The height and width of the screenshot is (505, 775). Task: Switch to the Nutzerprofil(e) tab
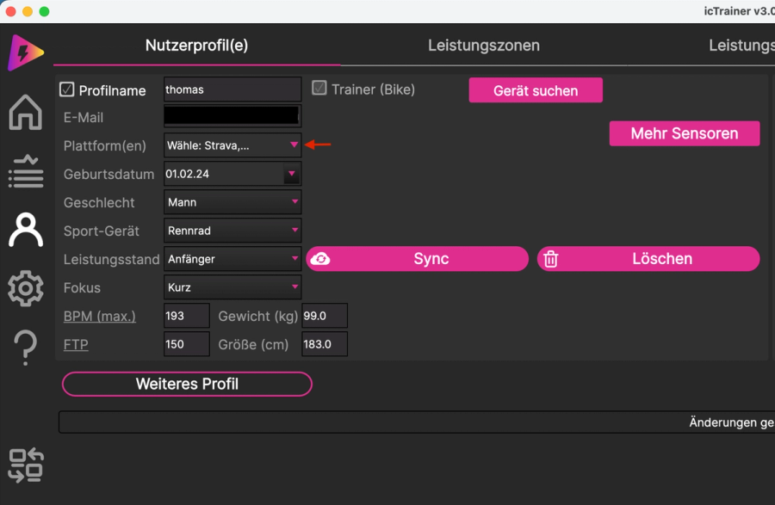tap(196, 46)
